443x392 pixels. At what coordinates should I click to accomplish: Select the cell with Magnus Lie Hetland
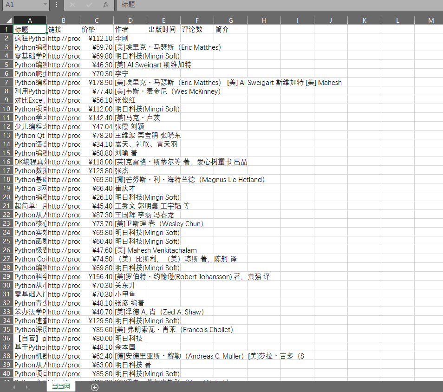[x=130, y=179]
